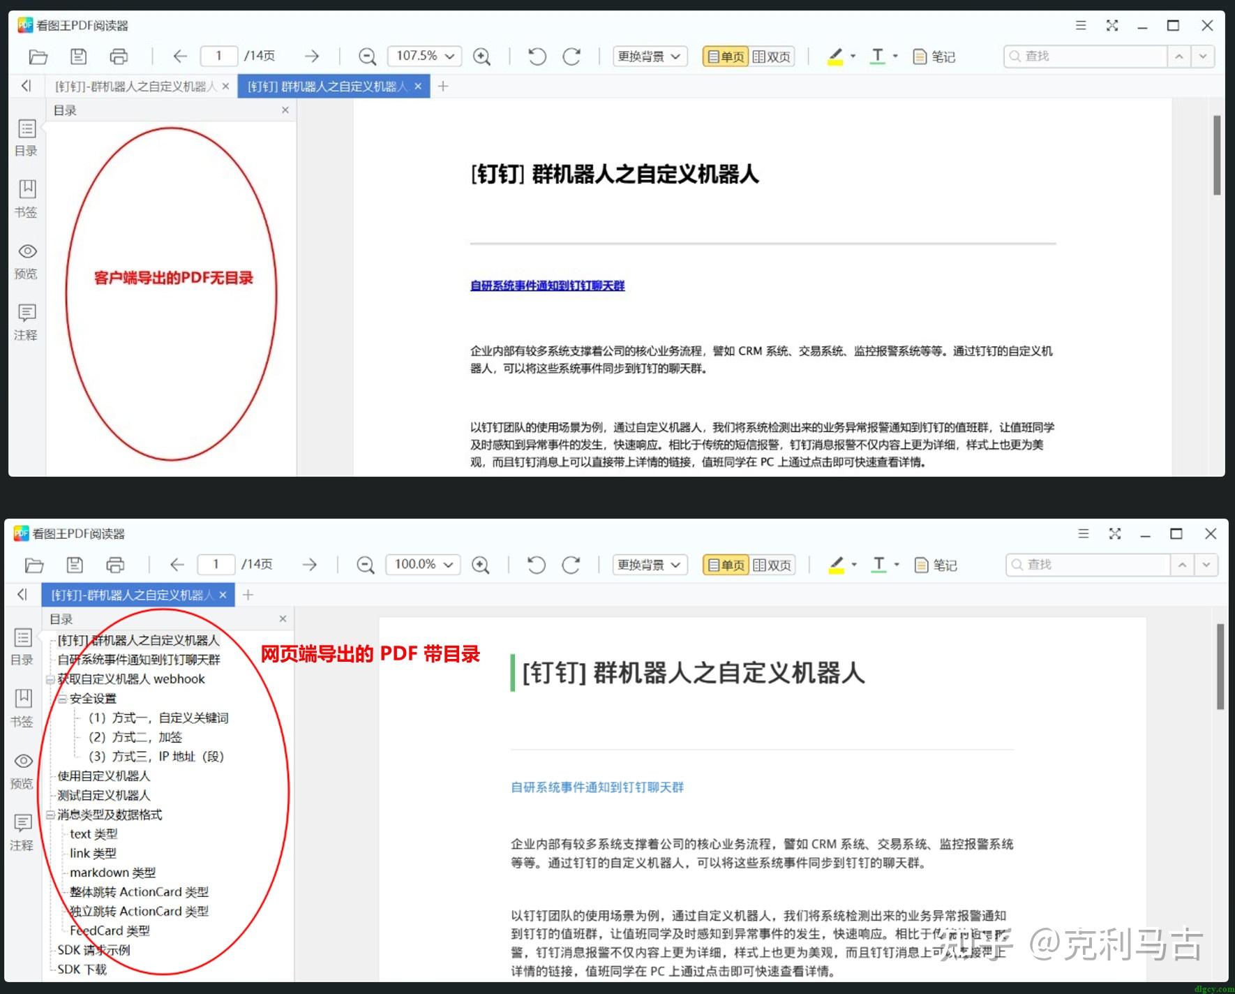Click page number field in top window
Screen dimensions: 1235x994
coord(218,56)
